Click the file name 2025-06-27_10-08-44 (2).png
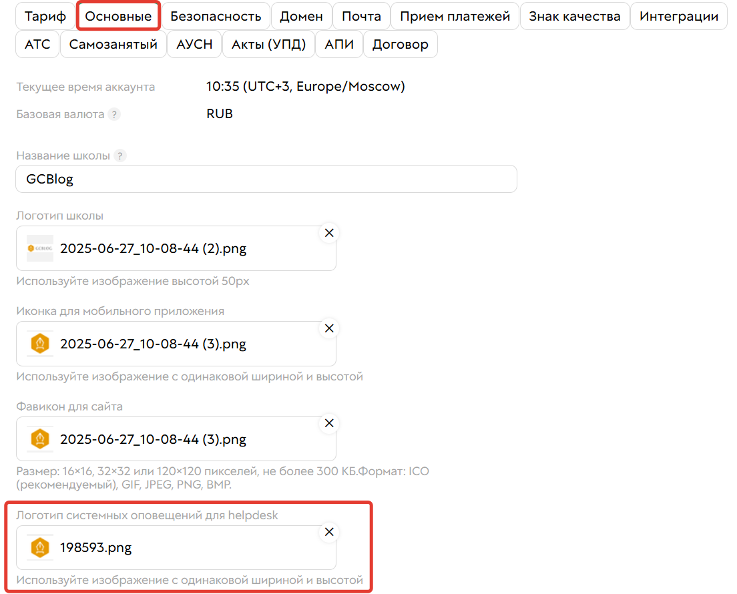Image resolution: width=737 pixels, height=594 pixels. click(154, 248)
